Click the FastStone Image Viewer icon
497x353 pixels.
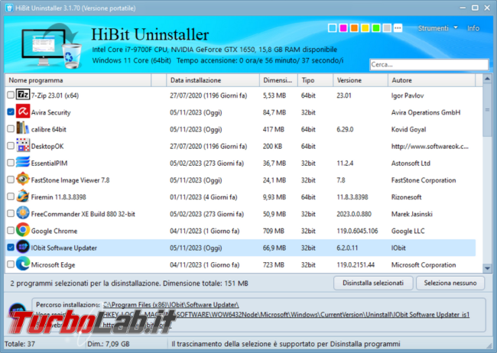coord(23,179)
